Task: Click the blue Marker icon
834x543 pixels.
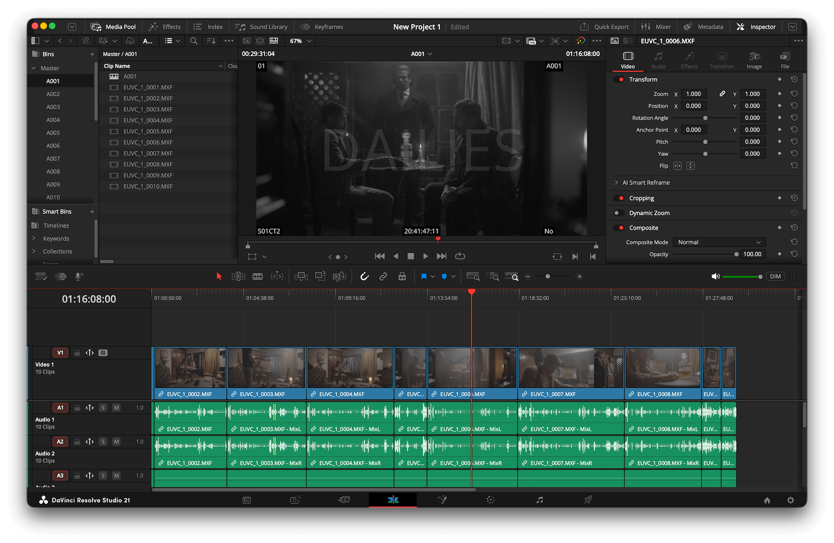Action: pyautogui.click(x=444, y=276)
